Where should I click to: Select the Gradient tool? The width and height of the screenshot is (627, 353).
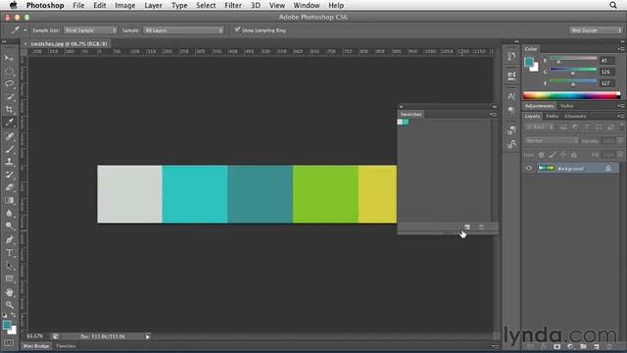(9, 200)
